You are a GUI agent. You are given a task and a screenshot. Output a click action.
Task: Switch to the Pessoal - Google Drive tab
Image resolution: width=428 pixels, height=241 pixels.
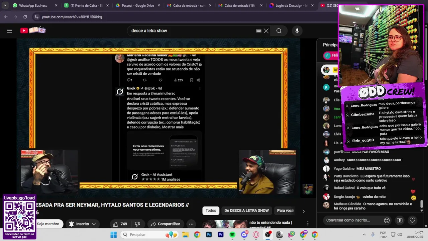(137, 5)
